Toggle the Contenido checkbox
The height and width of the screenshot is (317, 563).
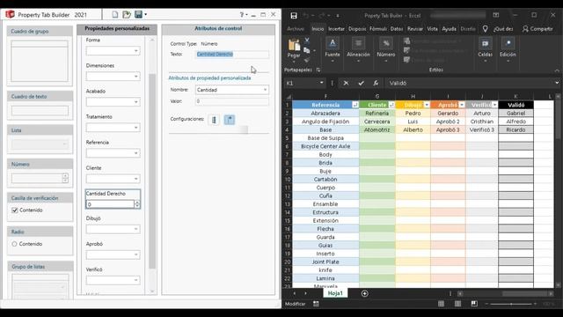coord(15,210)
